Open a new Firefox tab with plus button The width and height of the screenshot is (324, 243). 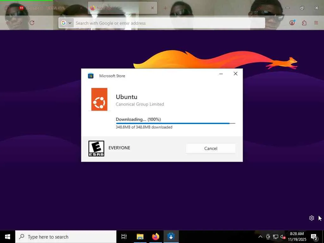click(x=165, y=8)
